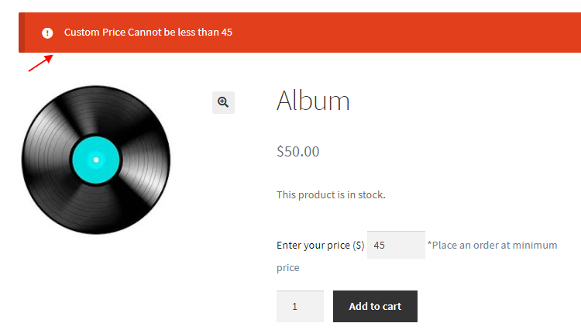
Task: Click the '*Place an order at minimum' note
Action: 493,246
